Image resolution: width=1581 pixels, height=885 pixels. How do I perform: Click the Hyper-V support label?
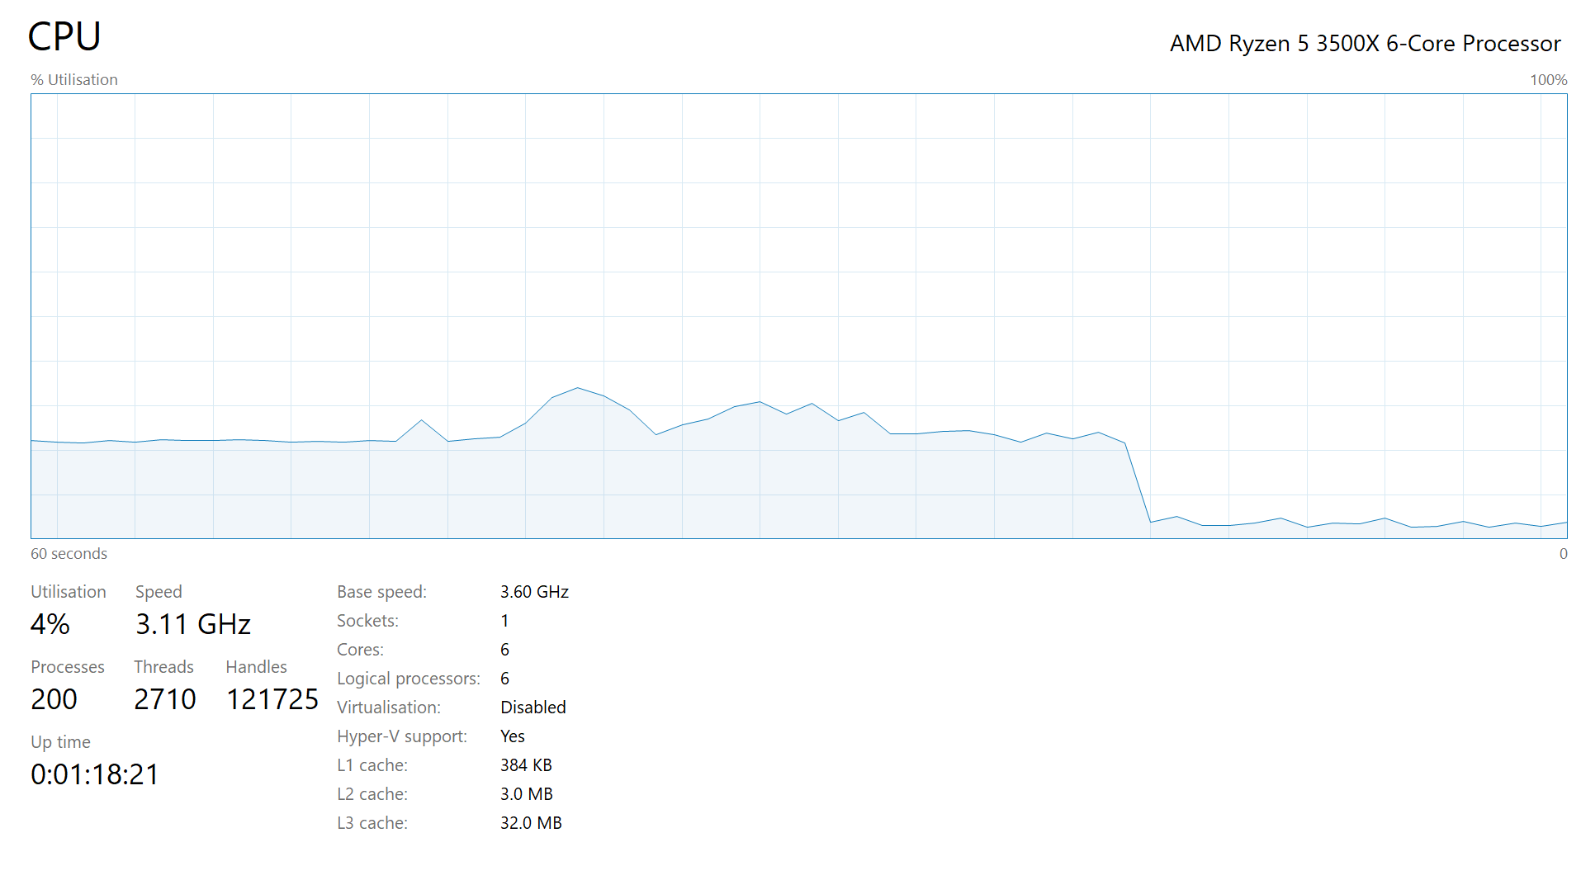[402, 736]
